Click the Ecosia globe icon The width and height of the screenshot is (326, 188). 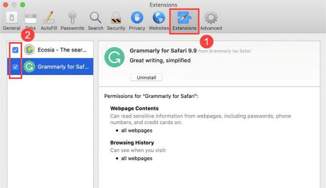[29, 50]
